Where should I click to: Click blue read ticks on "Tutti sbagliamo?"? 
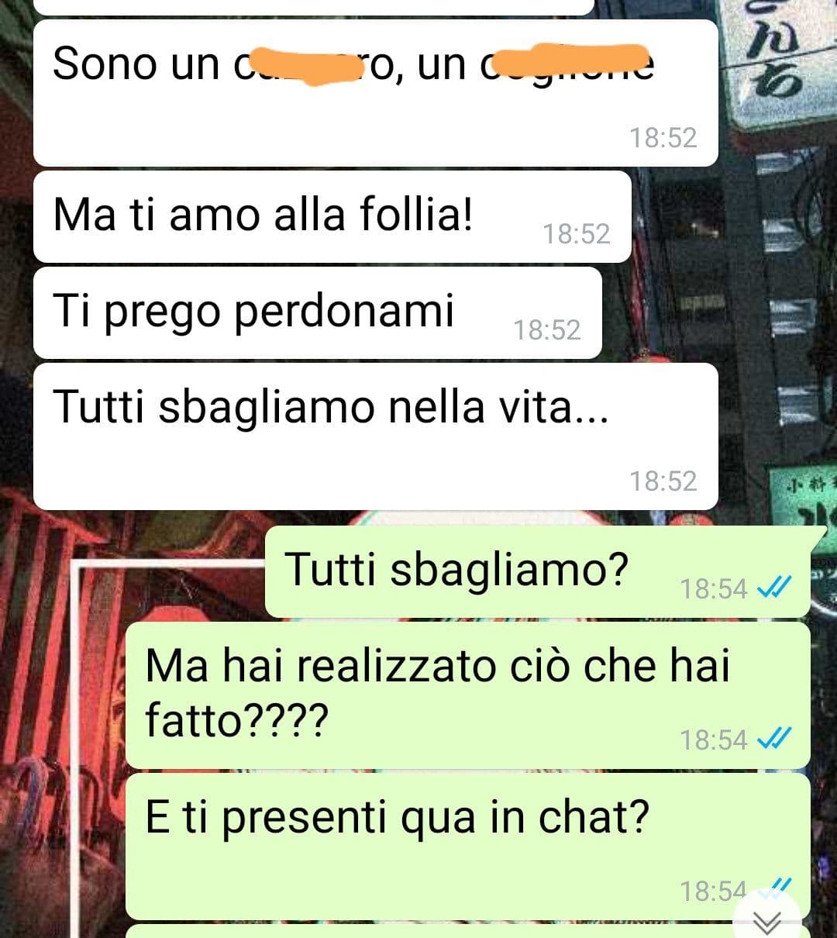pyautogui.click(x=773, y=589)
